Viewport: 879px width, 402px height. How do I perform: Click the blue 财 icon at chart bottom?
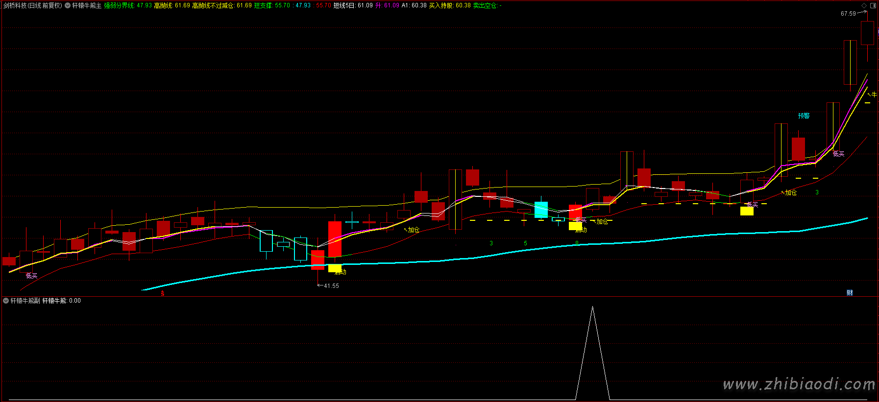coord(850,293)
